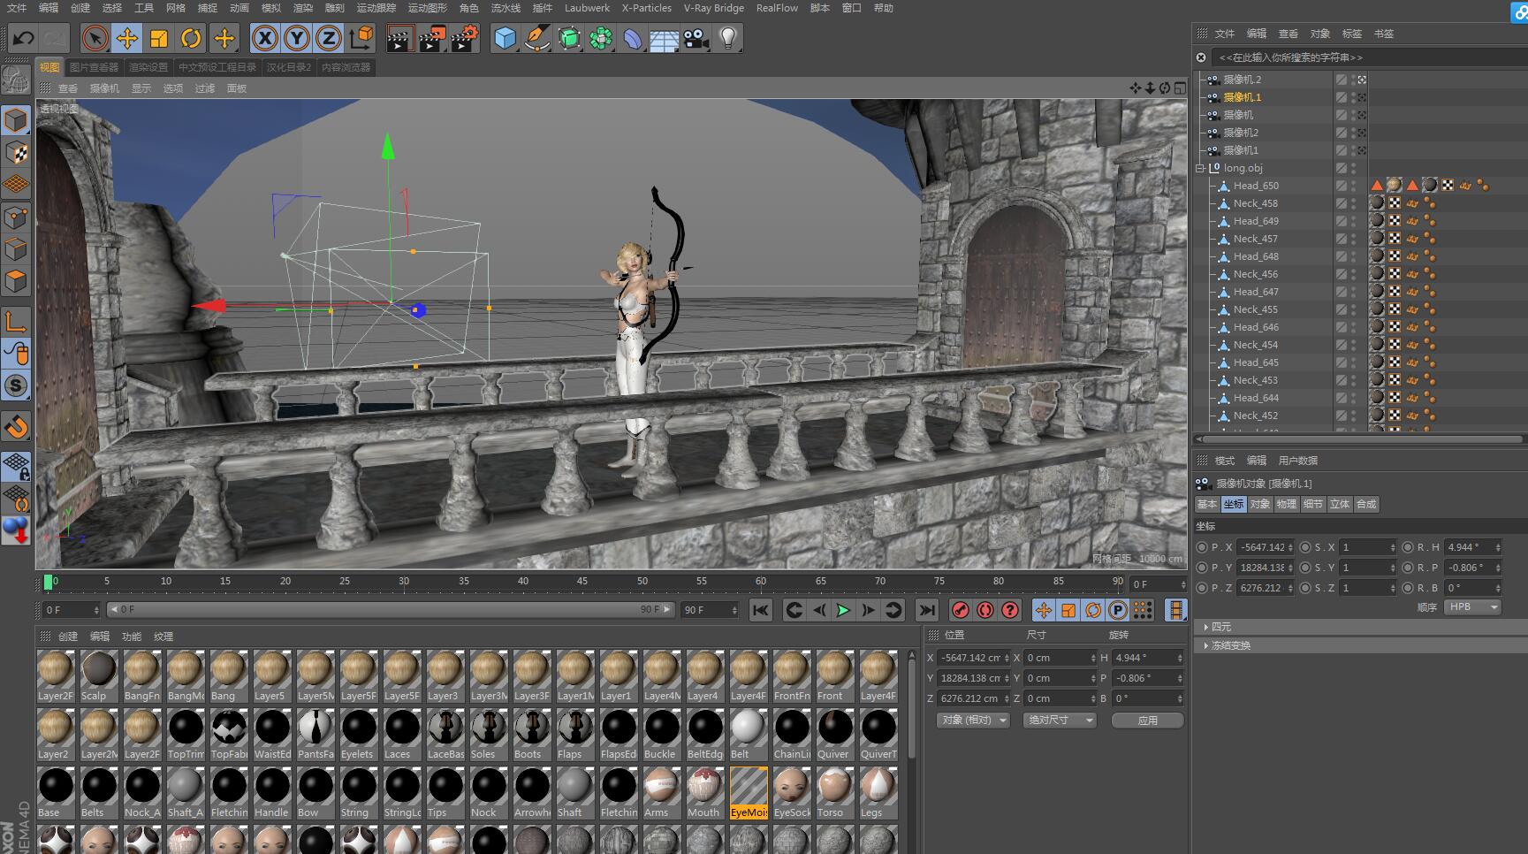Collapse the long.obj tree node
The image size is (1528, 854).
1200,168
